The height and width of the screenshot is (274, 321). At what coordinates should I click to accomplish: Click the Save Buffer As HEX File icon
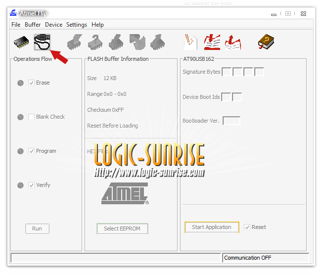click(x=233, y=43)
